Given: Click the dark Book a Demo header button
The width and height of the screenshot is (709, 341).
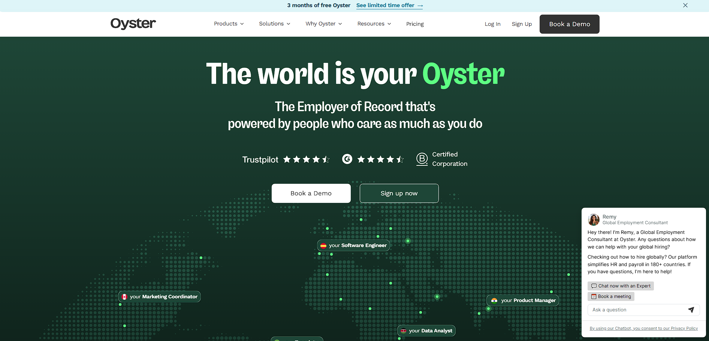Looking at the screenshot, I should pos(569,24).
